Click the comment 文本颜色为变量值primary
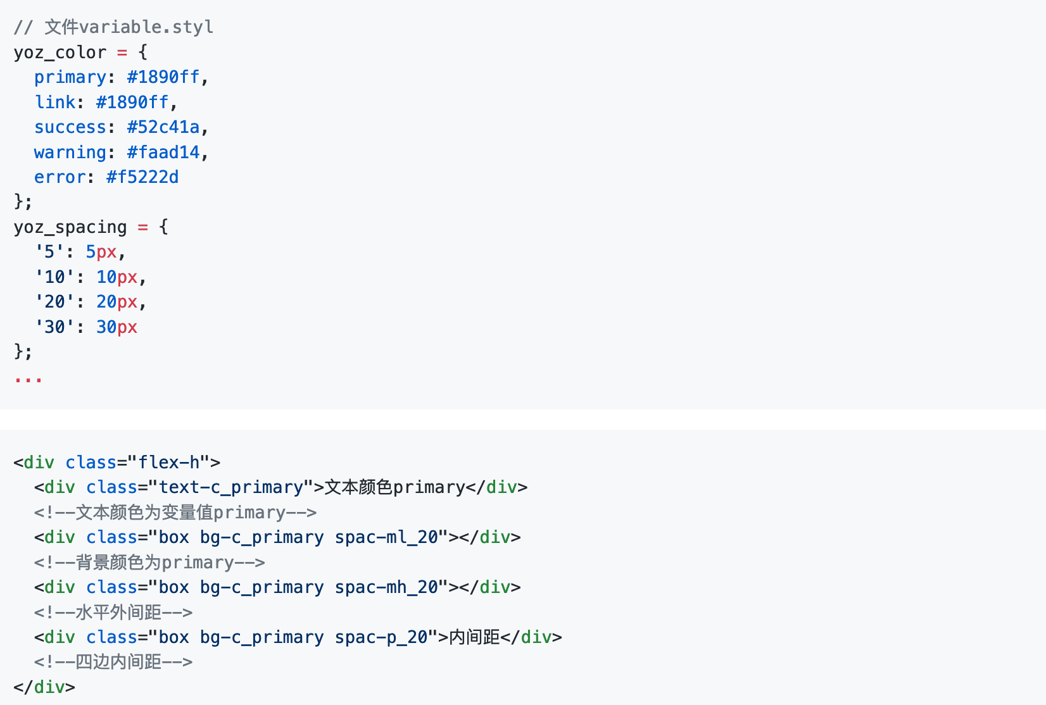1046x705 pixels. 175,513
